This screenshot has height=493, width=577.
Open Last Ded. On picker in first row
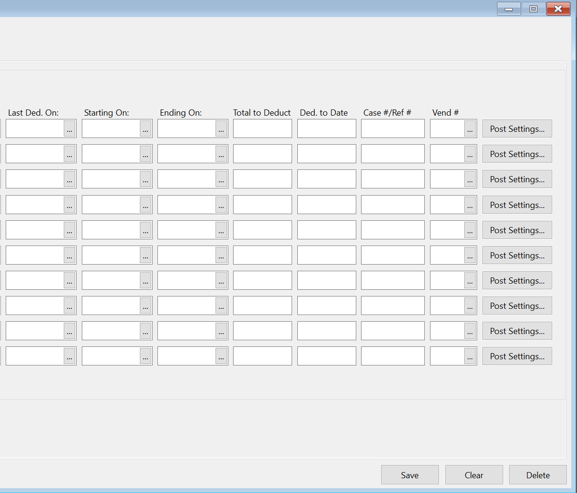tap(69, 129)
